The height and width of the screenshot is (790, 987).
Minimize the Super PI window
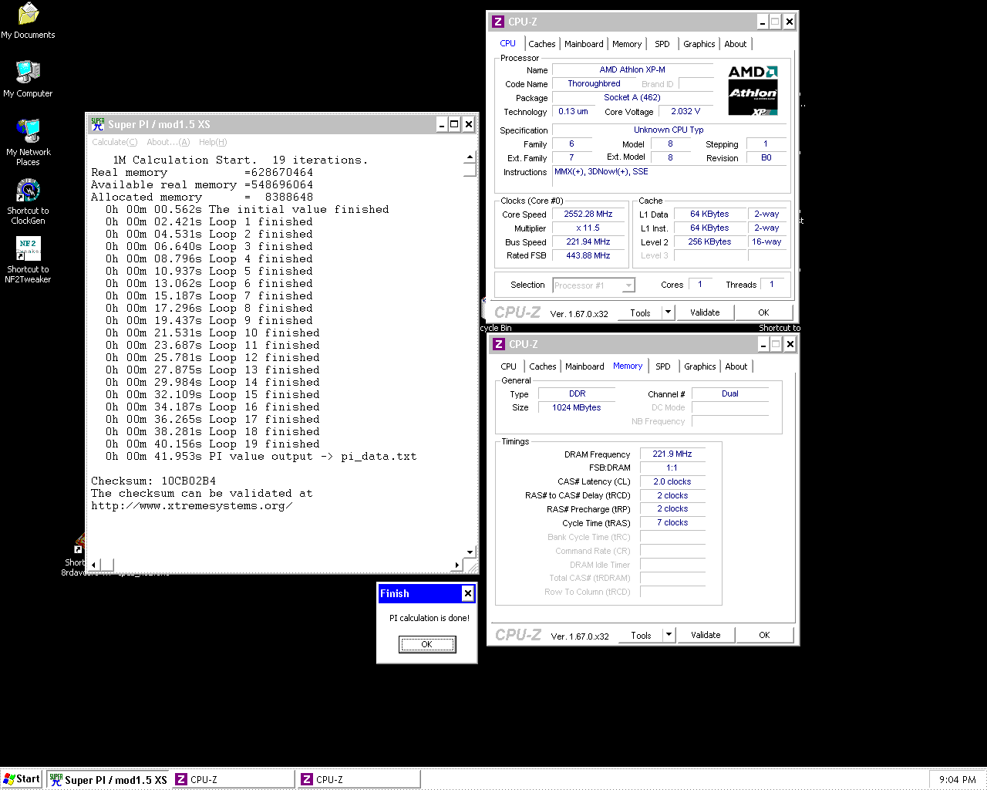(x=442, y=124)
